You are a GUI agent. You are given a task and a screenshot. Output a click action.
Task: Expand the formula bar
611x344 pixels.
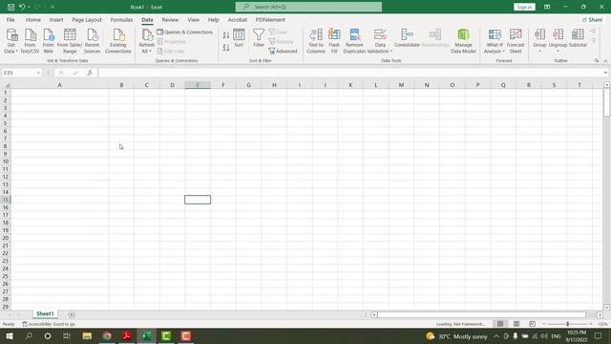click(605, 73)
